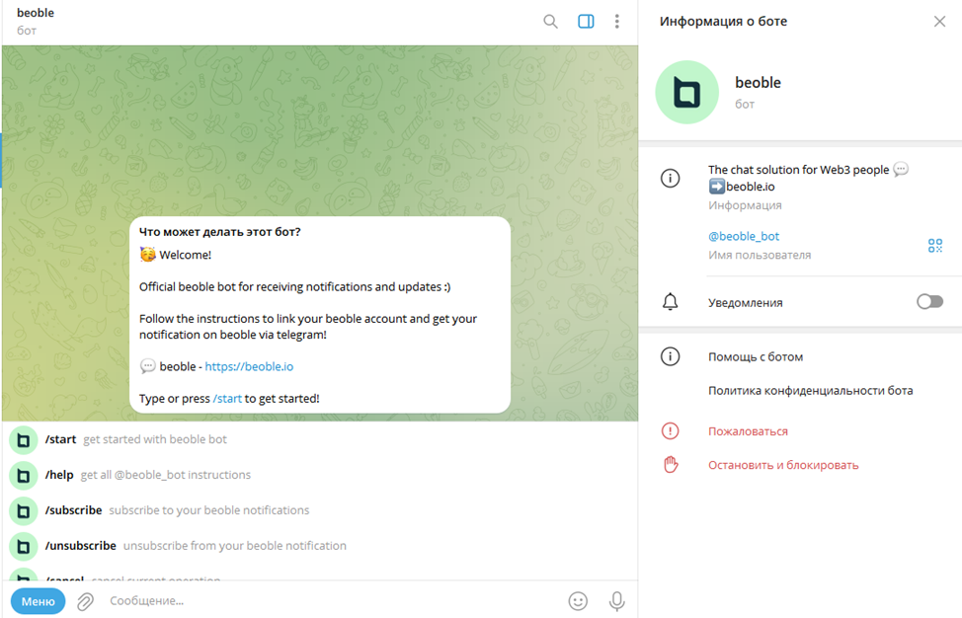Click the beoble name in info panel
Screen dimensions: 962x618
[758, 83]
